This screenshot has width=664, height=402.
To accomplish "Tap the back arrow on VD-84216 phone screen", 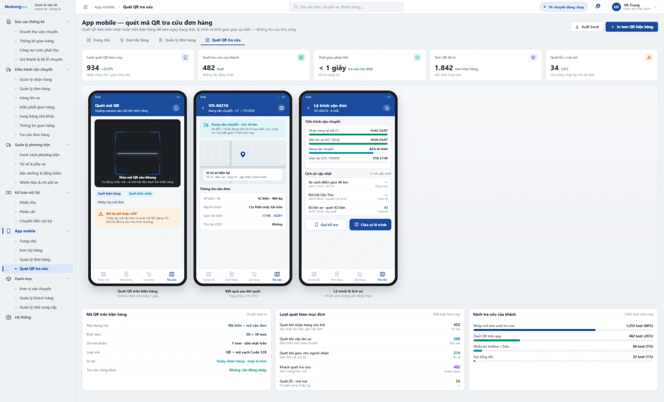I will [x=203, y=108].
